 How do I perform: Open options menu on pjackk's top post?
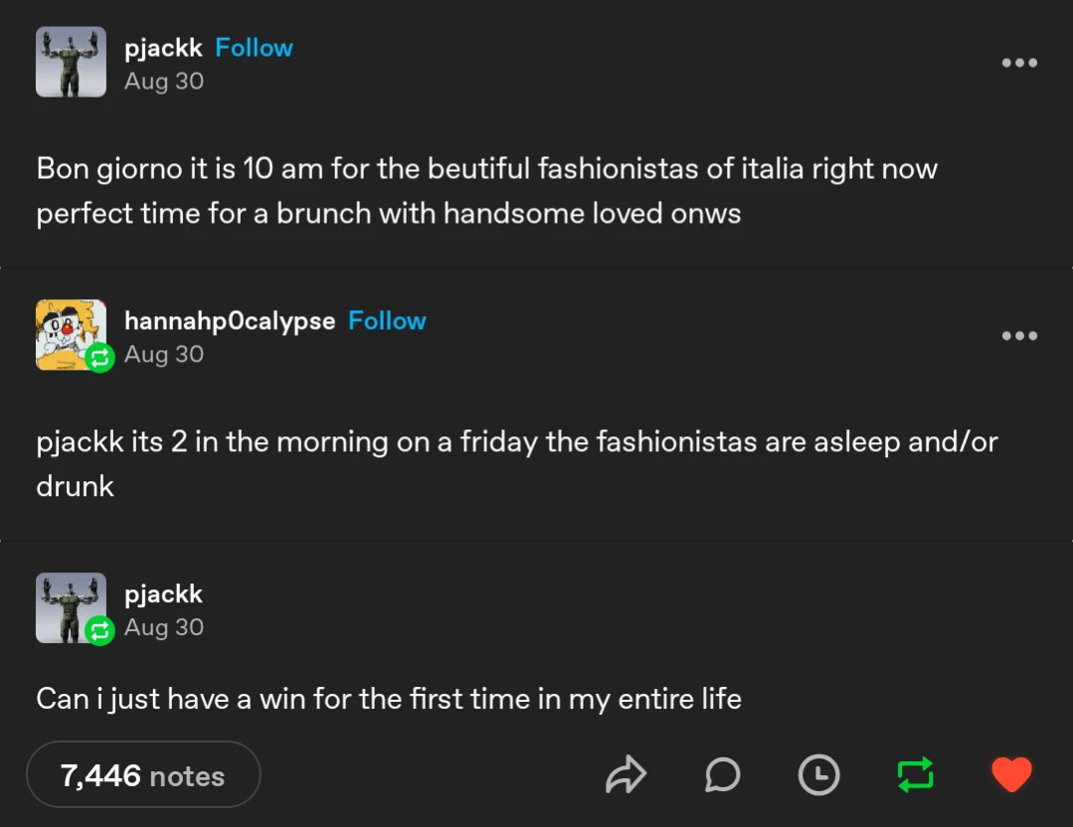[x=1019, y=63]
